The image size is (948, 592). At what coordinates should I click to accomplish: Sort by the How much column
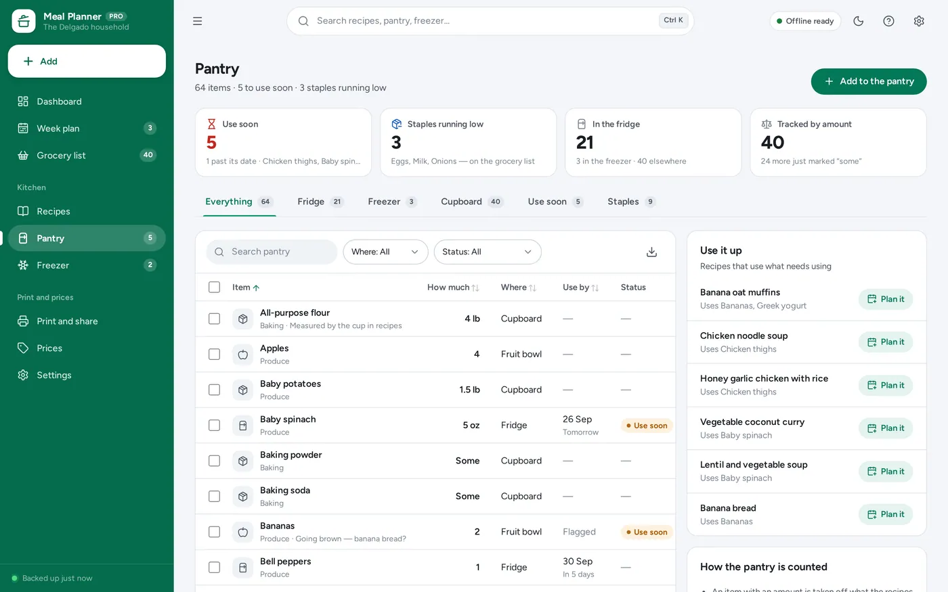[453, 288]
